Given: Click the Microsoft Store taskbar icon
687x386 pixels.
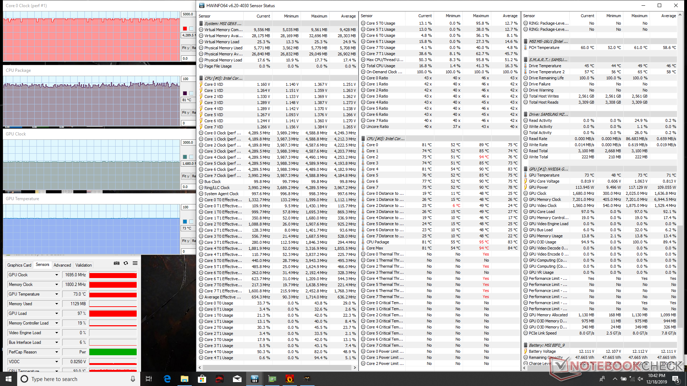Looking at the screenshot, I should [202, 379].
